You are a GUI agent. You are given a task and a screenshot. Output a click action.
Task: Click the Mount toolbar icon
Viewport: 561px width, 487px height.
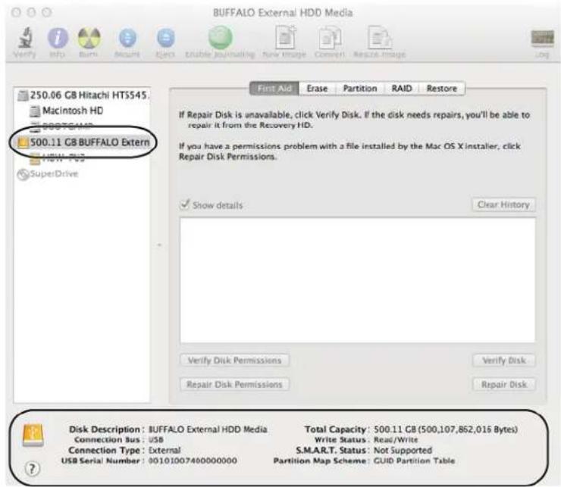pyautogui.click(x=127, y=38)
